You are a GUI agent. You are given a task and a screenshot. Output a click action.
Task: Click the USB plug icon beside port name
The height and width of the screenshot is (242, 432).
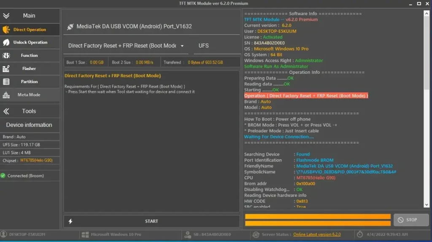pos(70,27)
